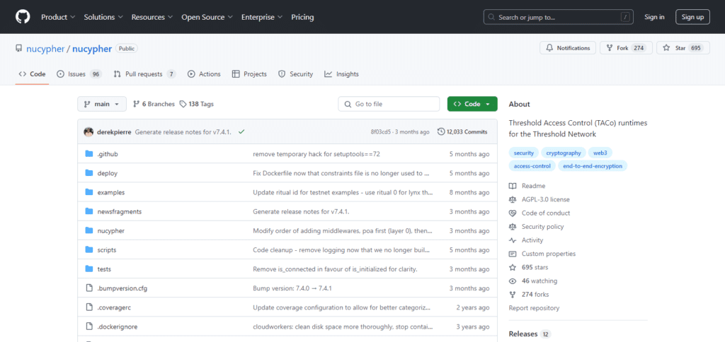Select the Code repository tab
This screenshot has height=342, width=725.
tap(32, 74)
